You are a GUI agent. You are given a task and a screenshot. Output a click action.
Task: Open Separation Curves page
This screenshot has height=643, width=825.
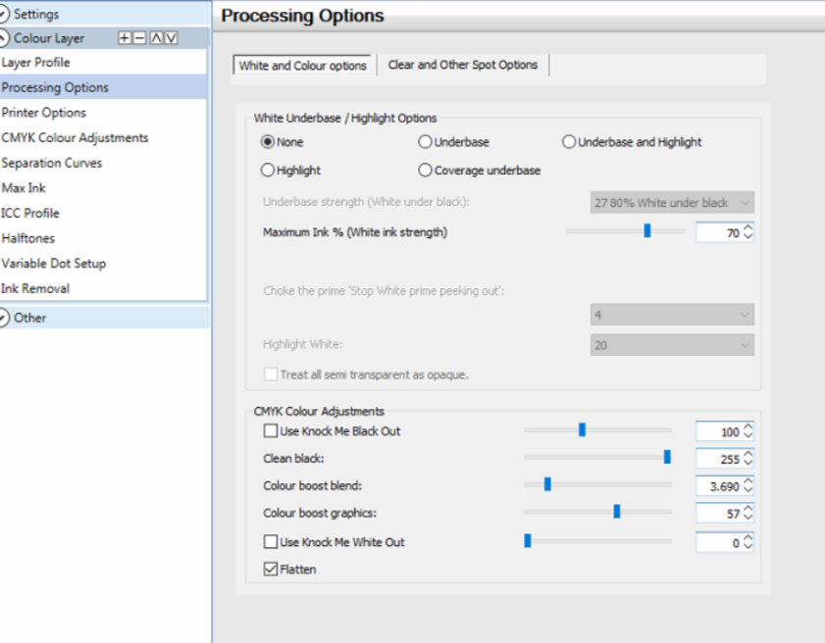(x=103, y=163)
